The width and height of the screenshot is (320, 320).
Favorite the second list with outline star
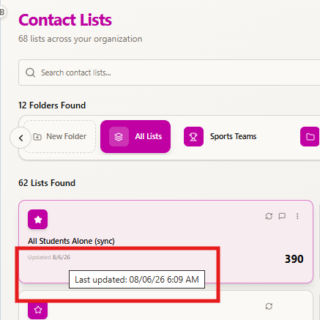(37, 310)
